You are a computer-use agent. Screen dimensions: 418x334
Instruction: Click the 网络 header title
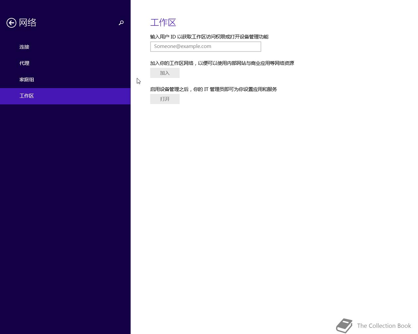click(28, 23)
